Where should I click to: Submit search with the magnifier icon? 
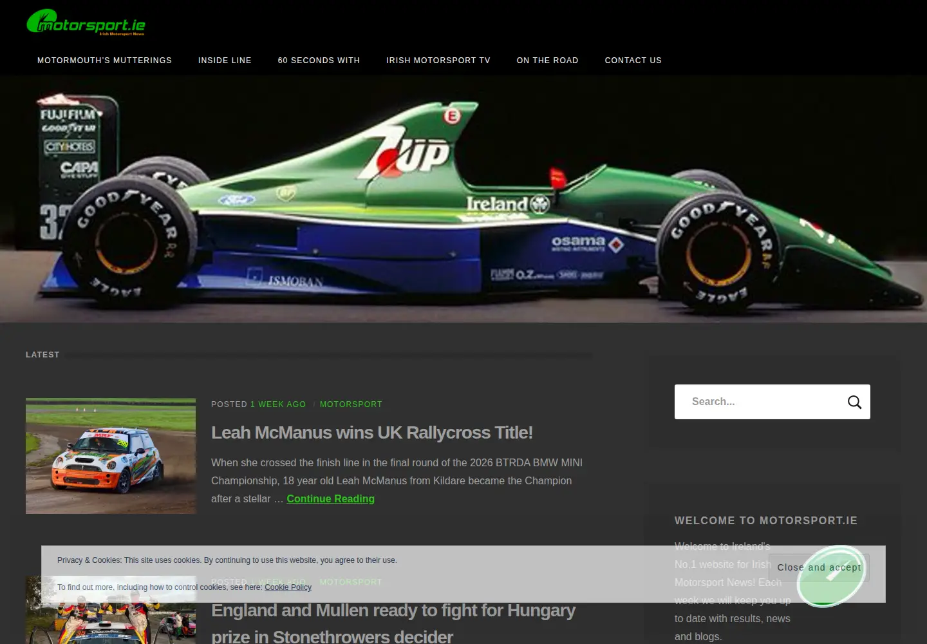pos(854,402)
